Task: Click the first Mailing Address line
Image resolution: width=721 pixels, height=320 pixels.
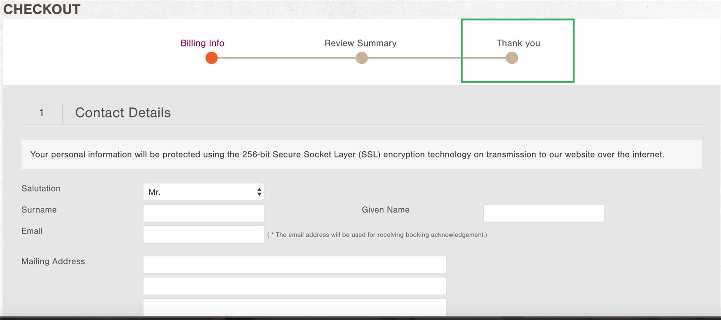Action: click(295, 265)
